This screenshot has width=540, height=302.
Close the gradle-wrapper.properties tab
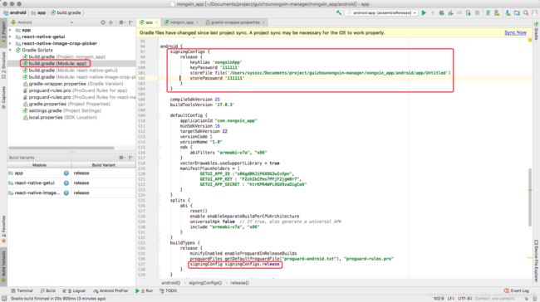(x=264, y=22)
